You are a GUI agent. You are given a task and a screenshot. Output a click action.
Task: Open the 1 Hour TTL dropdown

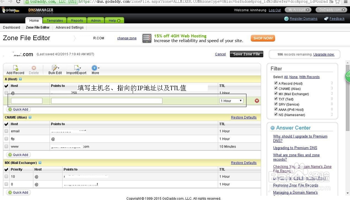point(231,101)
